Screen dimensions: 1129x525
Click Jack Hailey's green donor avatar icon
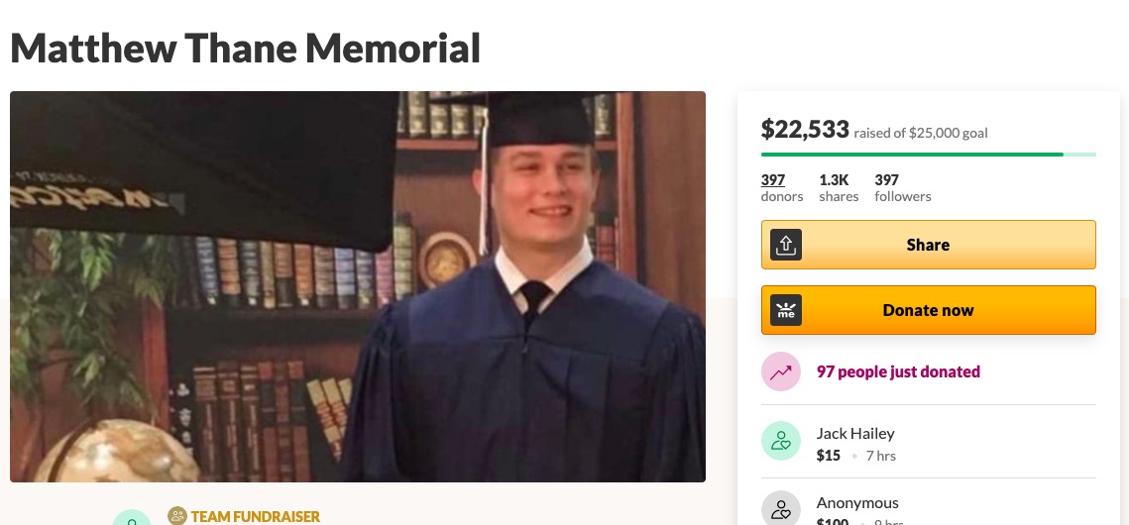pos(780,441)
